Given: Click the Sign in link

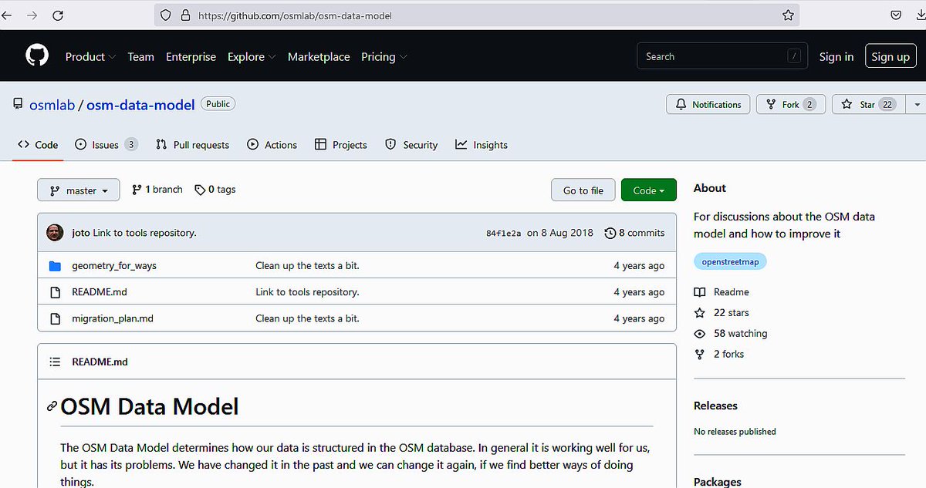Looking at the screenshot, I should [x=836, y=56].
